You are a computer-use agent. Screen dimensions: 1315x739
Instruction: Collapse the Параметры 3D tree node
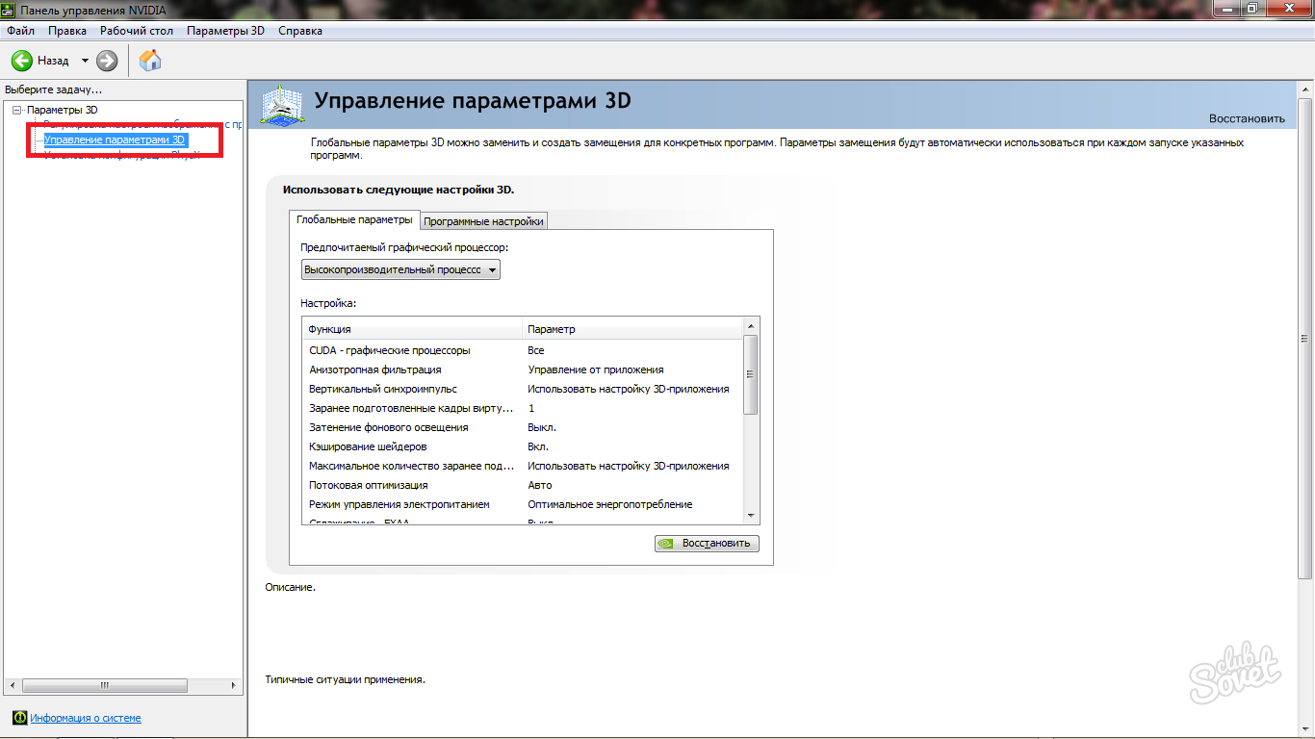pos(16,111)
